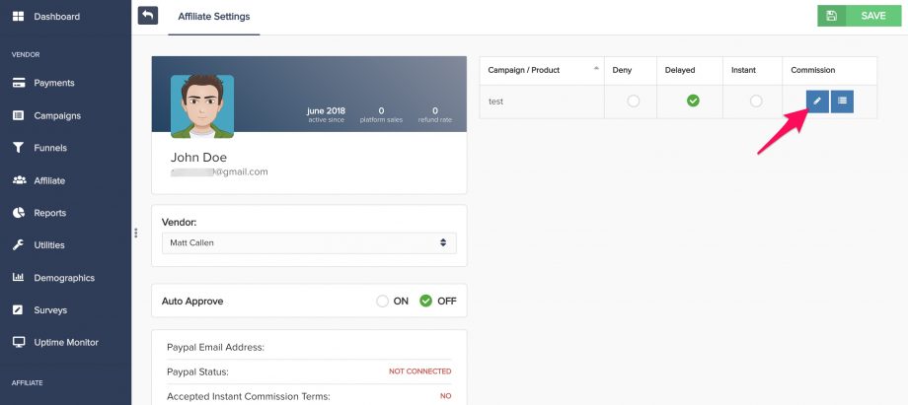The height and width of the screenshot is (405, 908).
Task: Click the Utilities wrench icon
Action: [19, 245]
